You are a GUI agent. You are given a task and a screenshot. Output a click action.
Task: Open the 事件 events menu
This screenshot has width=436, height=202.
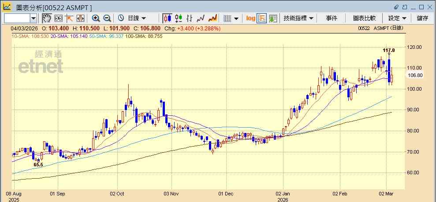(x=332, y=18)
